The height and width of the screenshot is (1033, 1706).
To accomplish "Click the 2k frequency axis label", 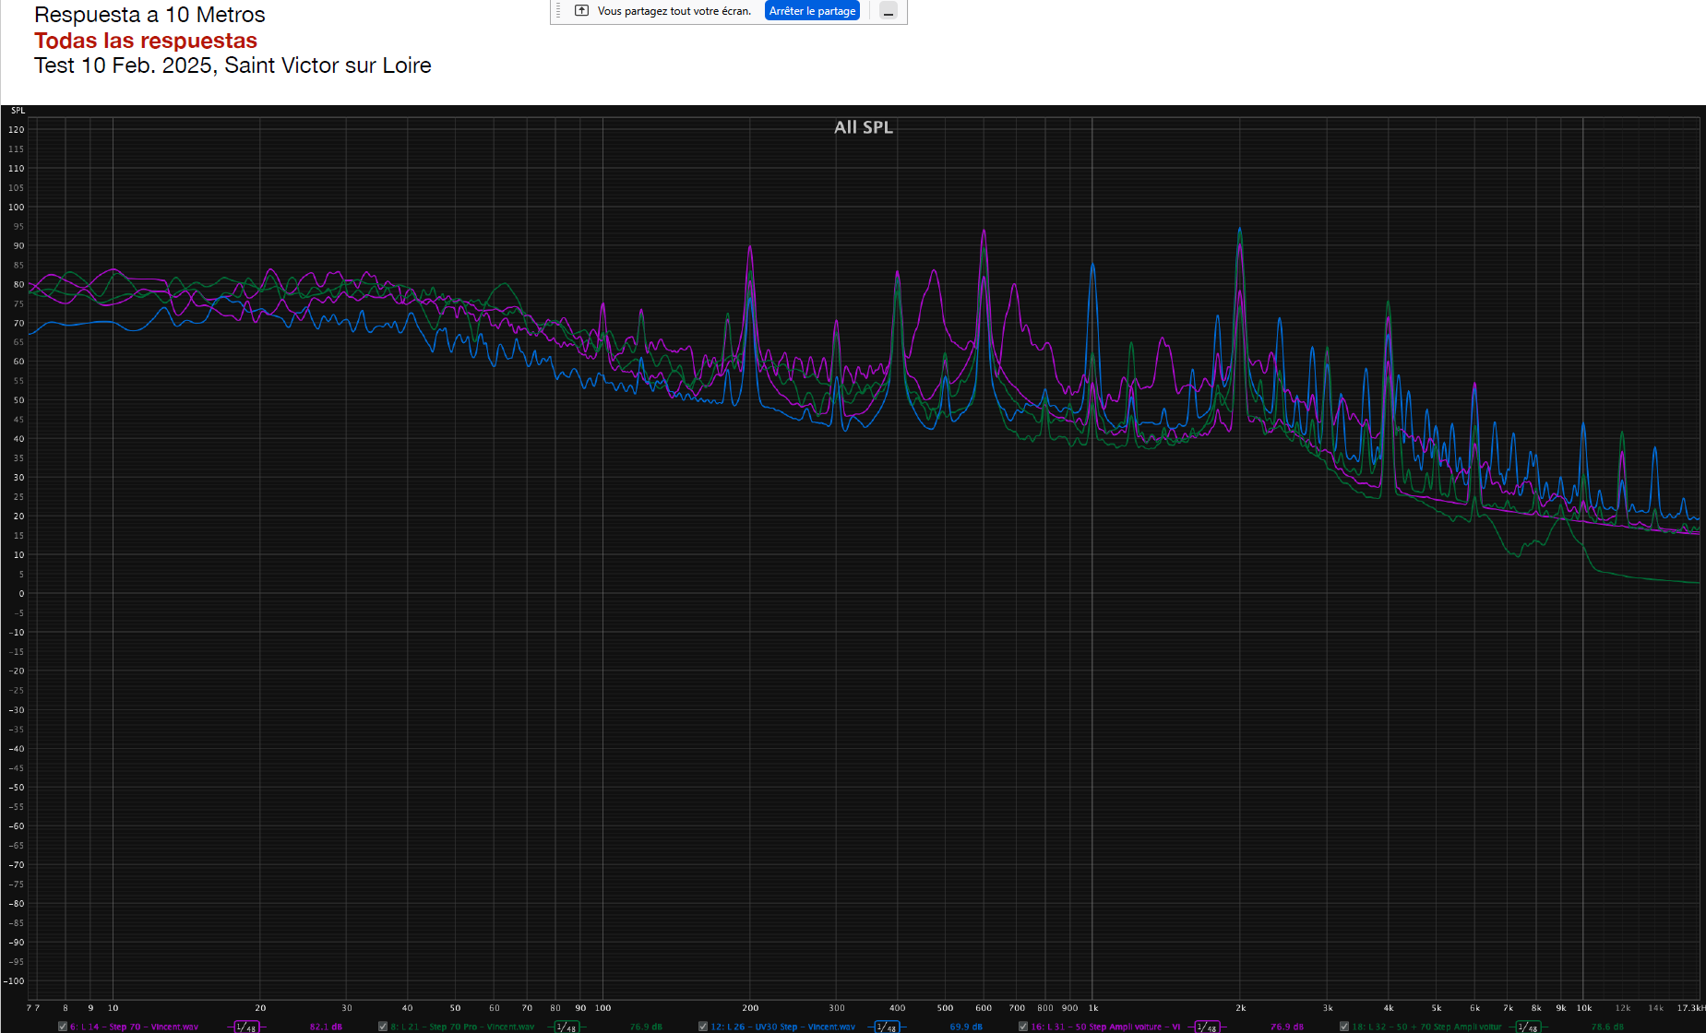I will tap(1241, 1008).
